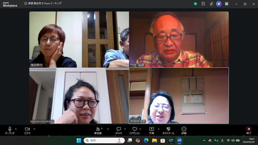Start screen share
Screen dimensions: 258x145
pyautogui.click(x=152, y=130)
